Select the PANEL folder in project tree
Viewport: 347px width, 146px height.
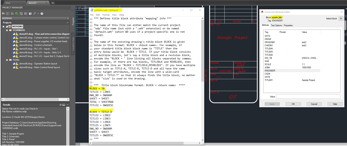pos(16,60)
